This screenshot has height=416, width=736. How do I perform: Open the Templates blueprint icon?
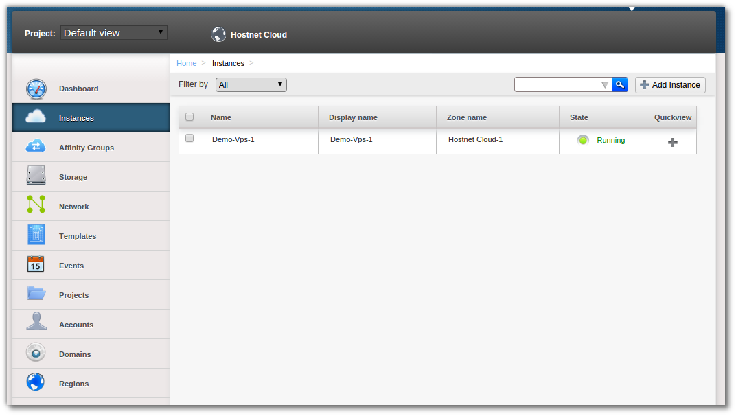click(x=36, y=235)
